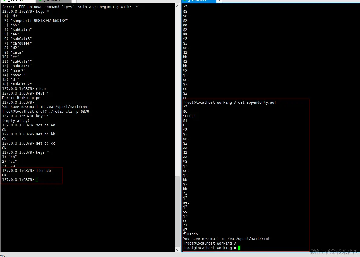Click the "cat appendonly.aof" command line
This screenshot has height=257, width=360.
pyautogui.click(x=230, y=102)
